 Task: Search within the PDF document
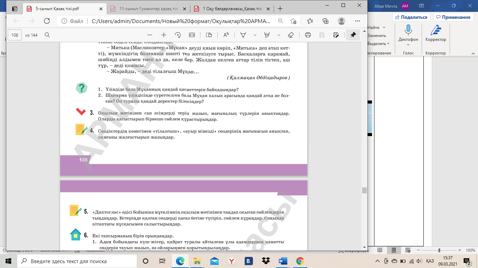coord(47,35)
